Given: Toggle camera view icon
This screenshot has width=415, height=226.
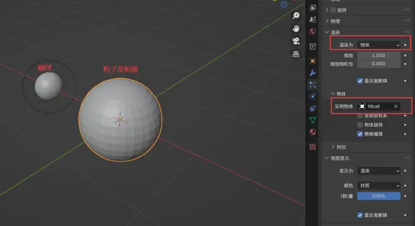Looking at the screenshot, I should [x=296, y=41].
